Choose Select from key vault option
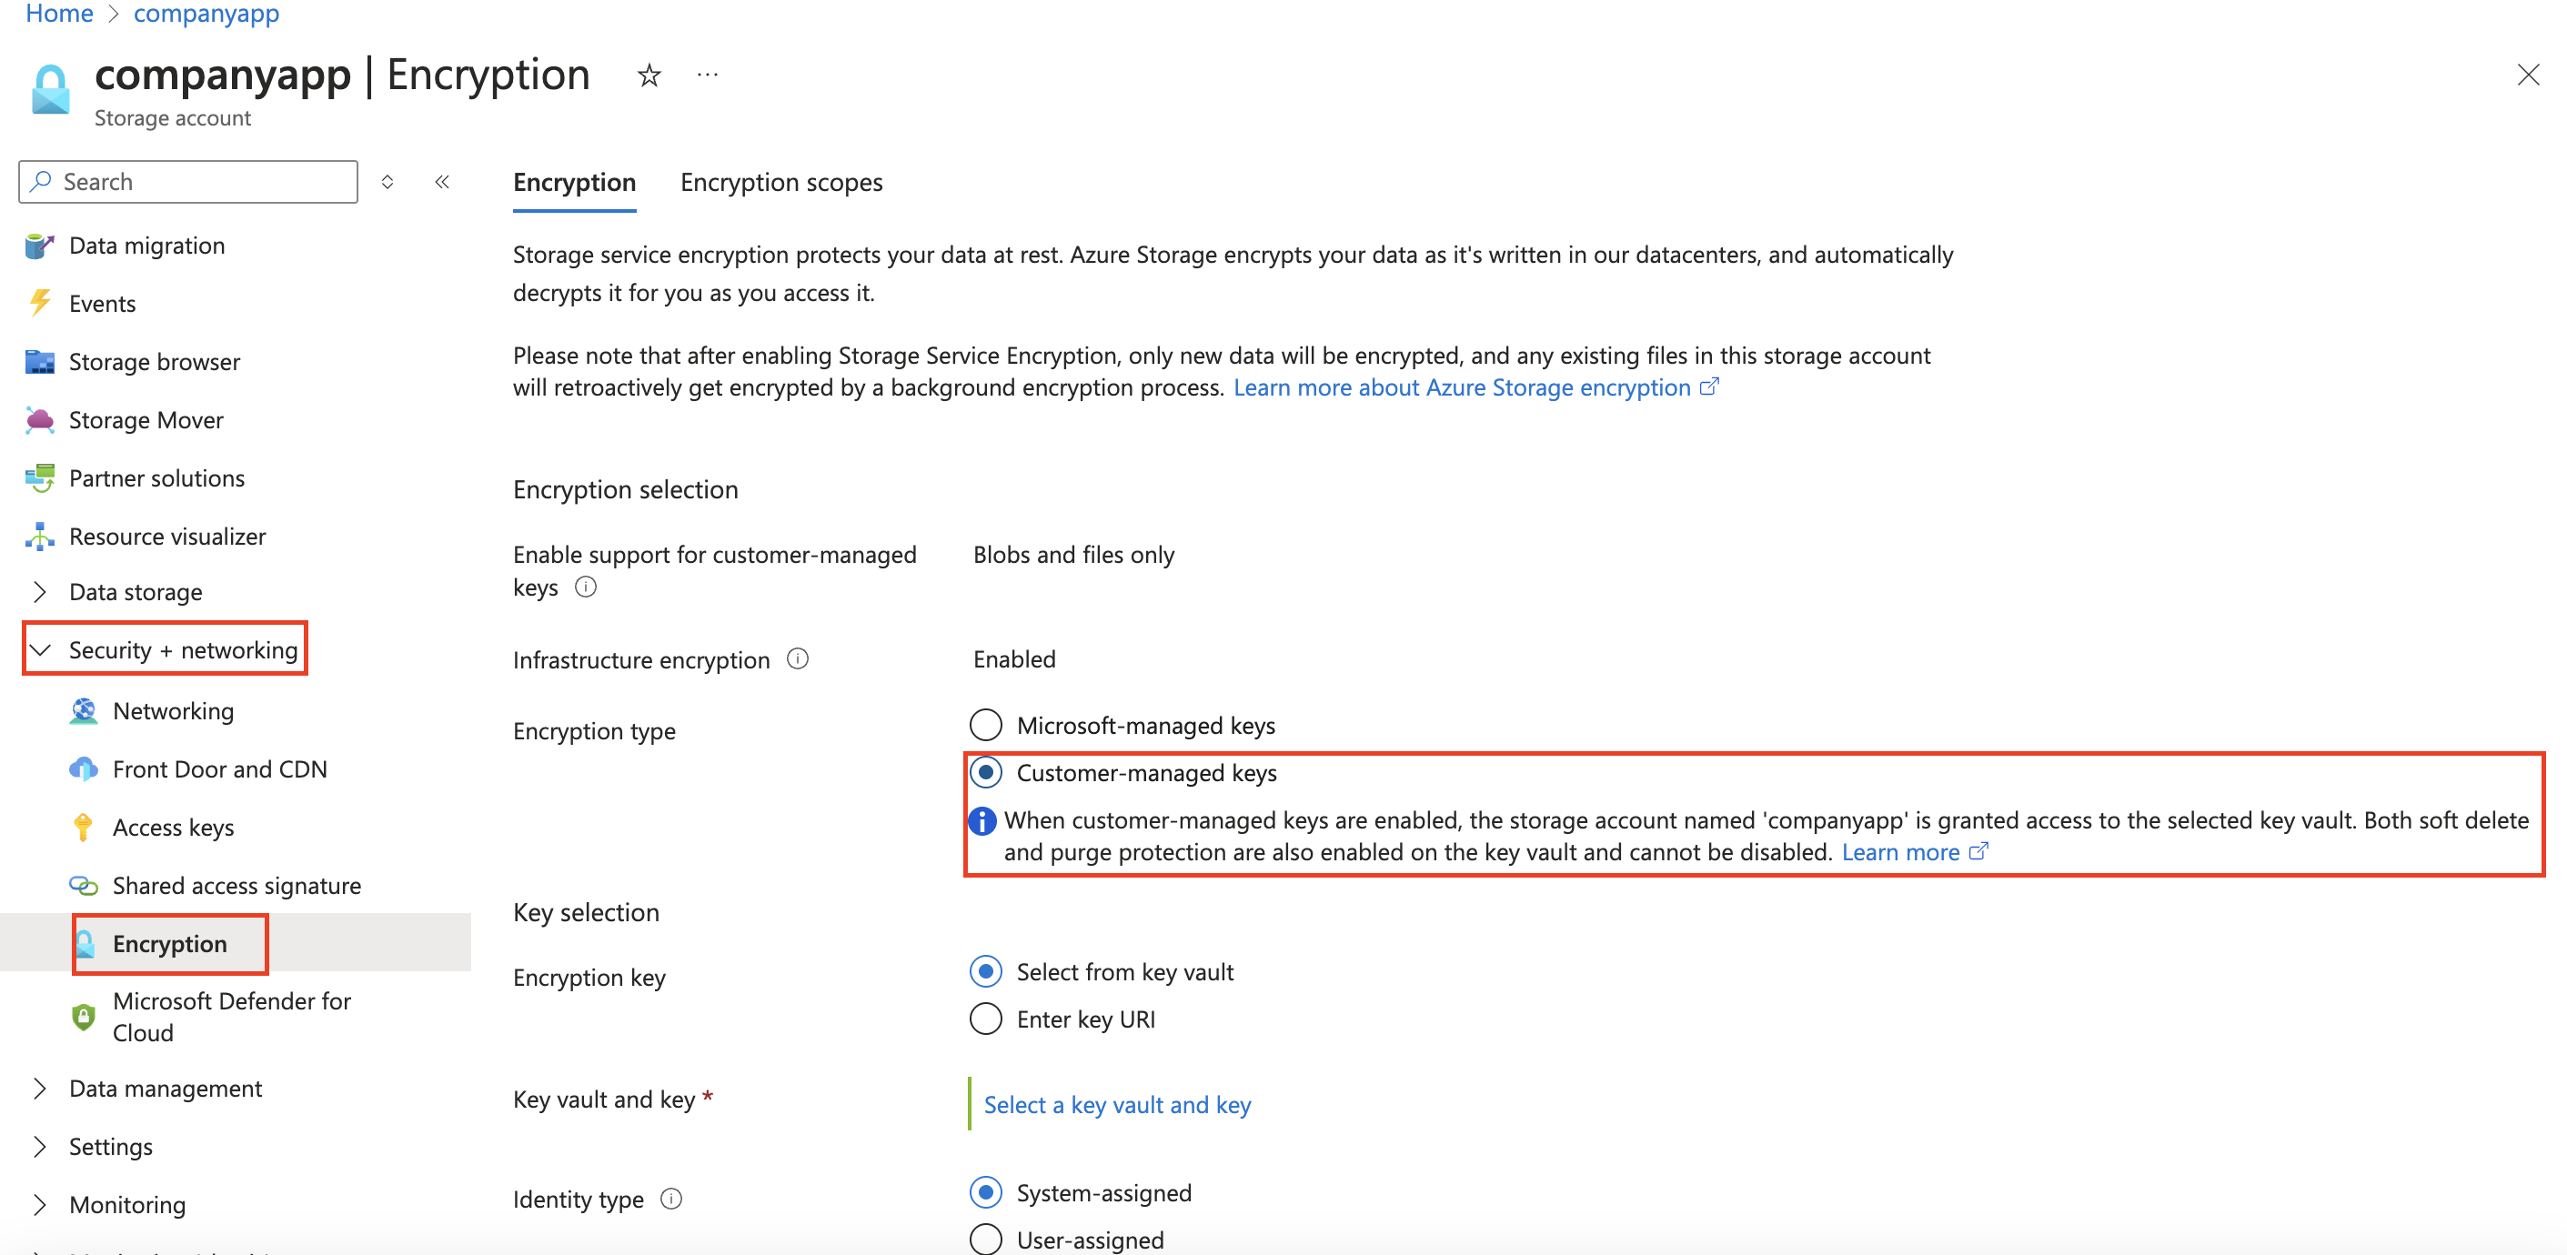2567x1255 pixels. (985, 971)
